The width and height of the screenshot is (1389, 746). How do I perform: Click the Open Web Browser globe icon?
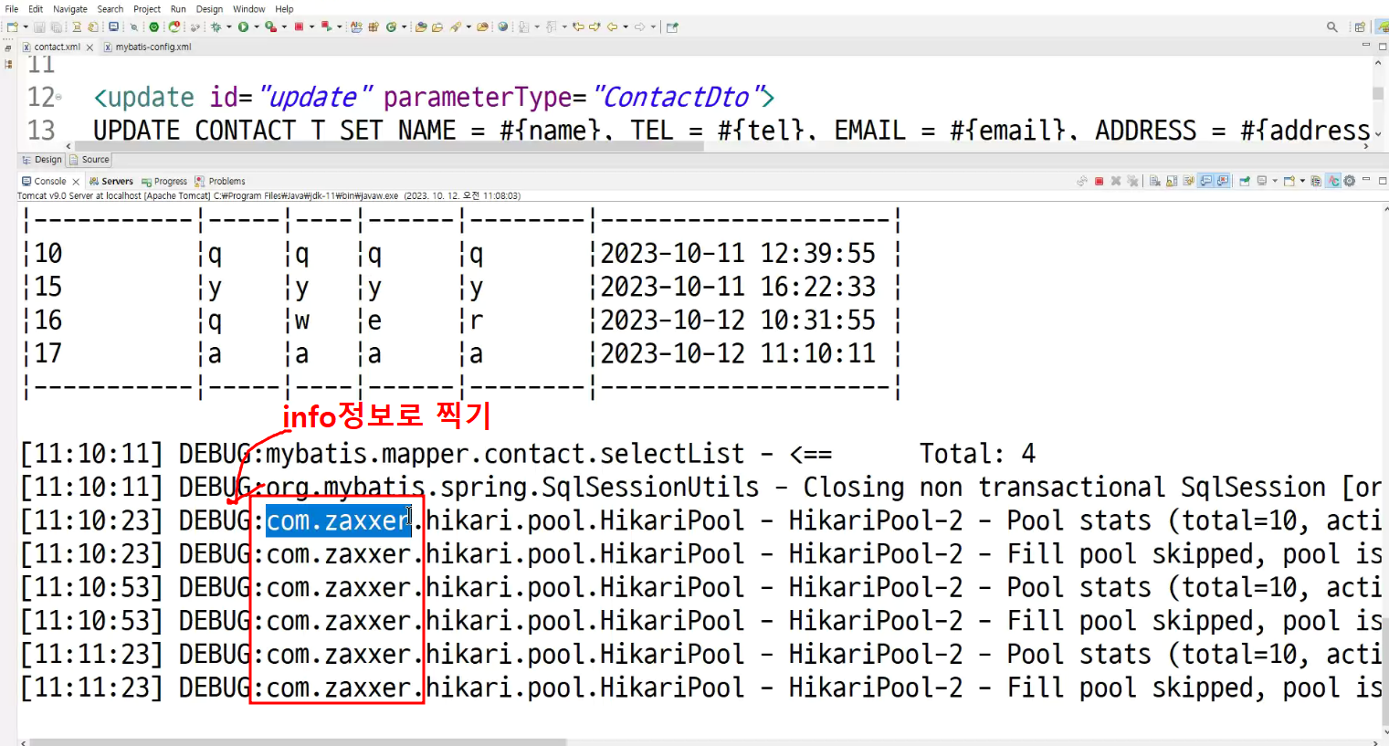[x=503, y=26]
